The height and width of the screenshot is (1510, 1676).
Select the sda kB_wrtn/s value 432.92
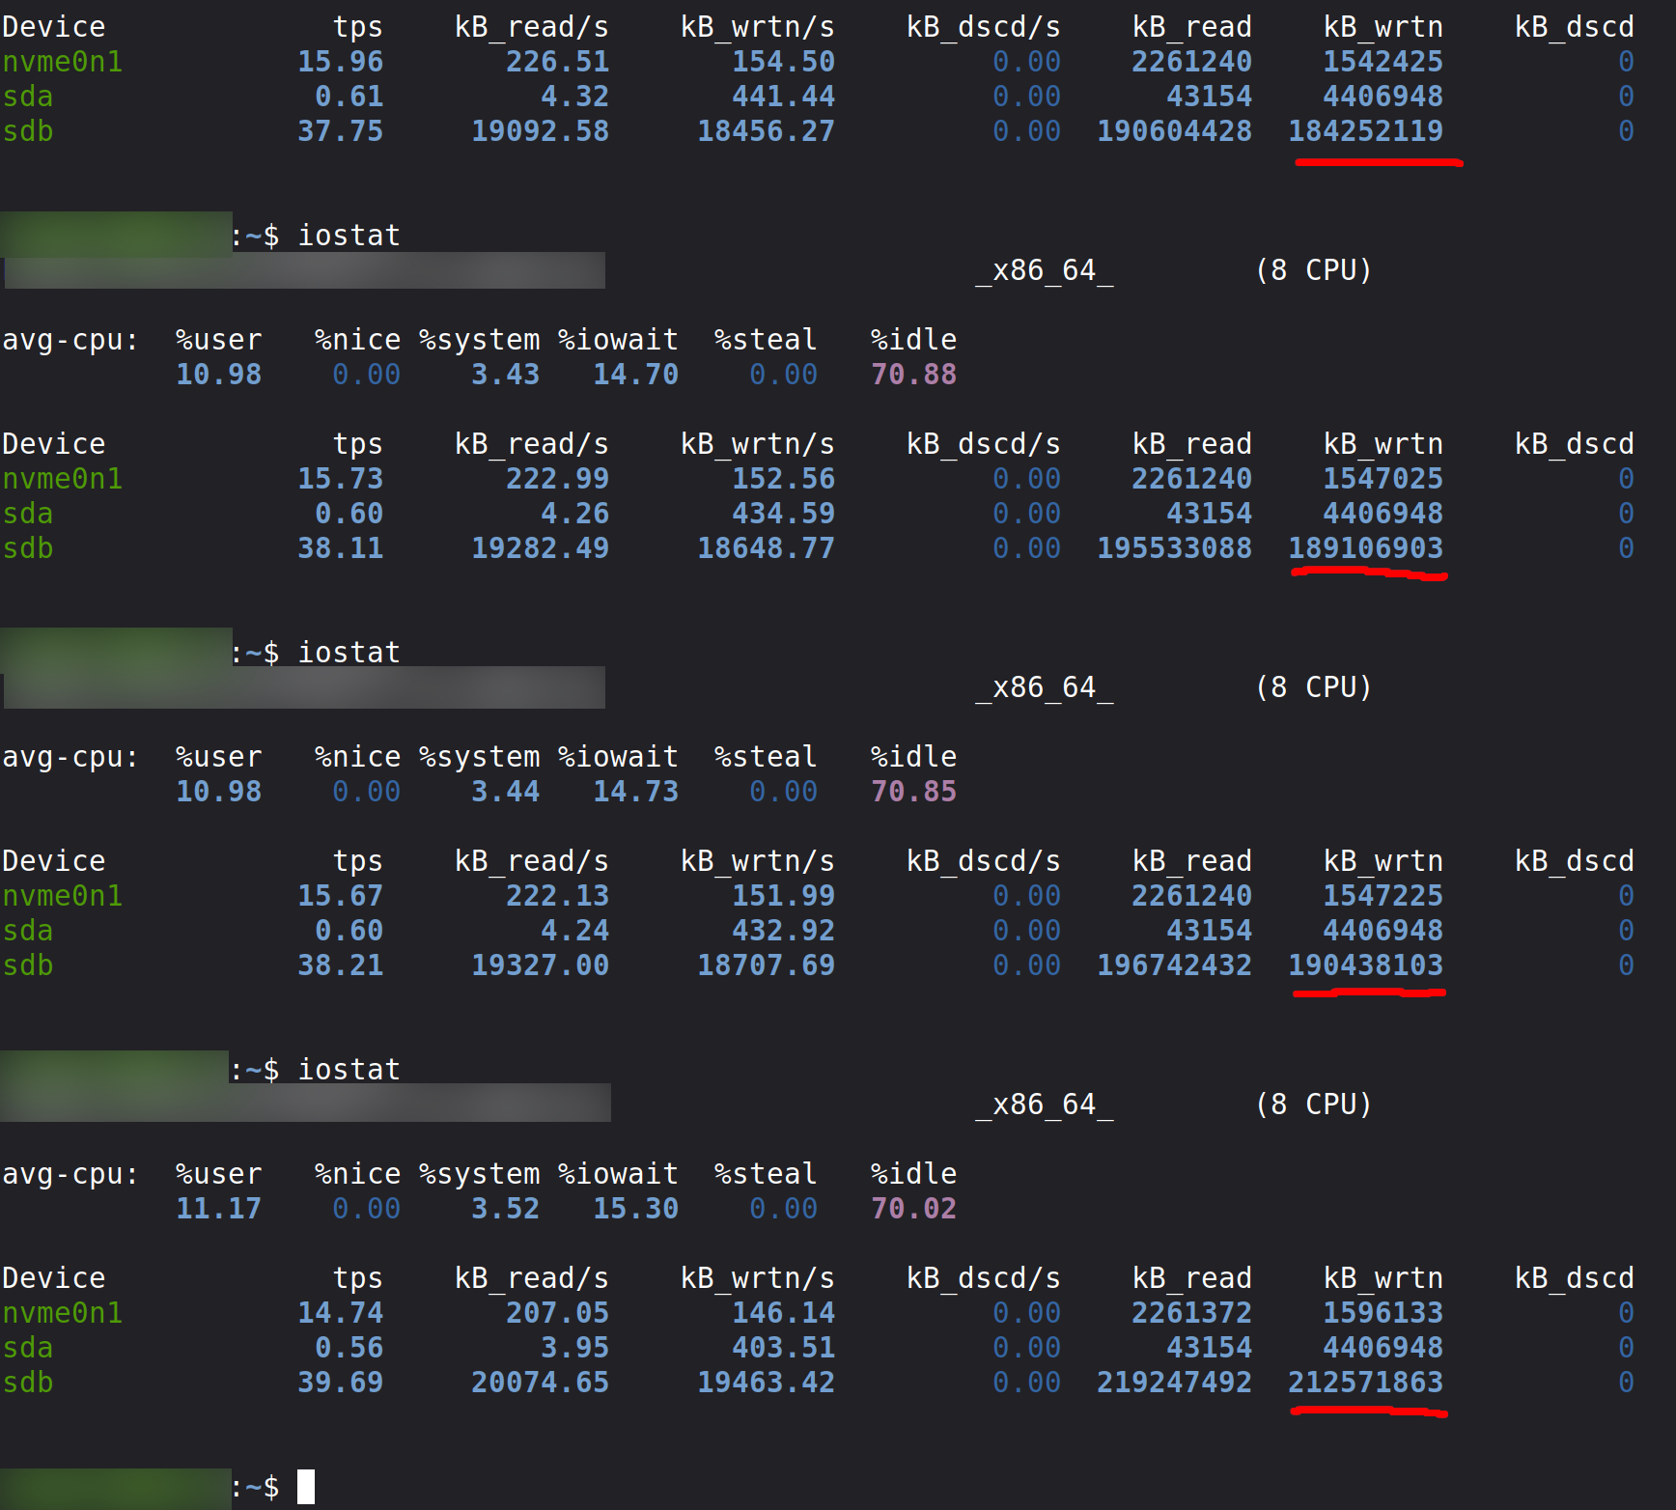click(x=783, y=931)
